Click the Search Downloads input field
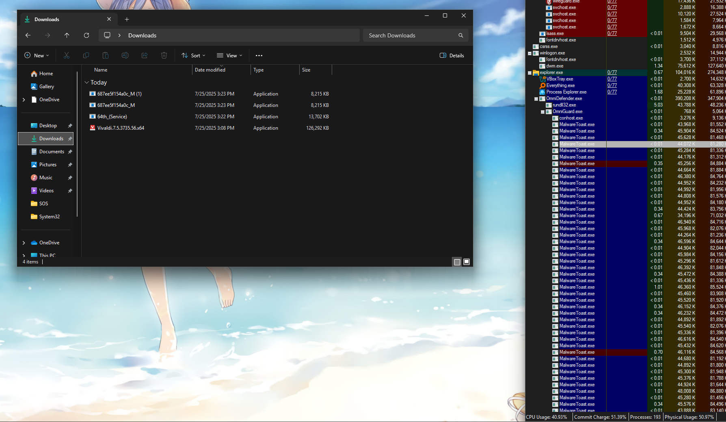This screenshot has height=422, width=726. coord(410,36)
